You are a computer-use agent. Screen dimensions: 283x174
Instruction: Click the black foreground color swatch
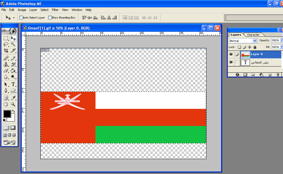[7, 114]
